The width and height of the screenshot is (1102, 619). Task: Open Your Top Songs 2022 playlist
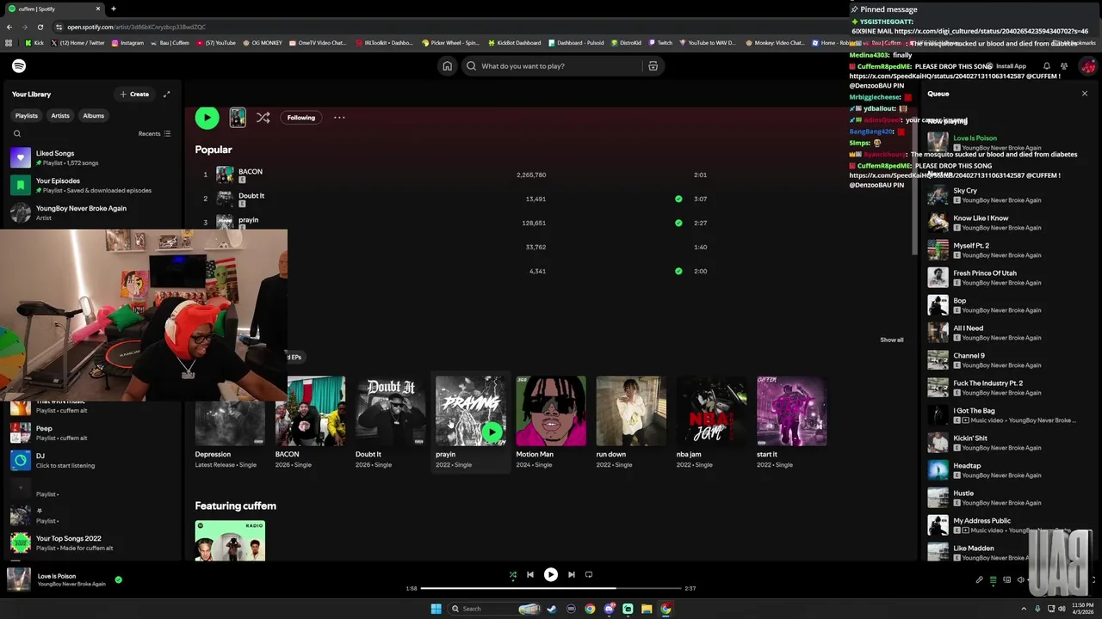93,542
